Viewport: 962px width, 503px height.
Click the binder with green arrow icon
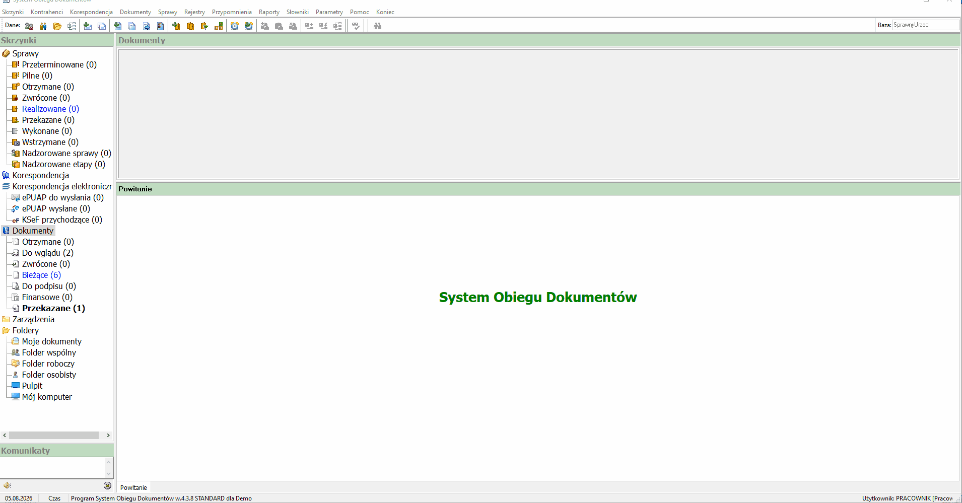204,26
